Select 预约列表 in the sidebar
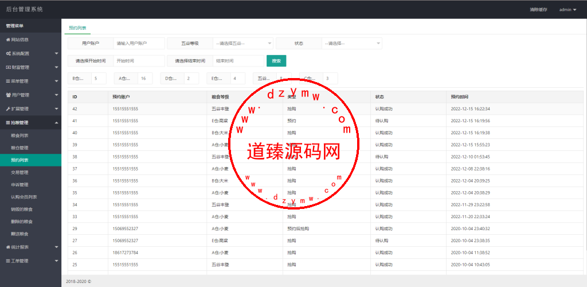The width and height of the screenshot is (587, 287). click(x=31, y=160)
